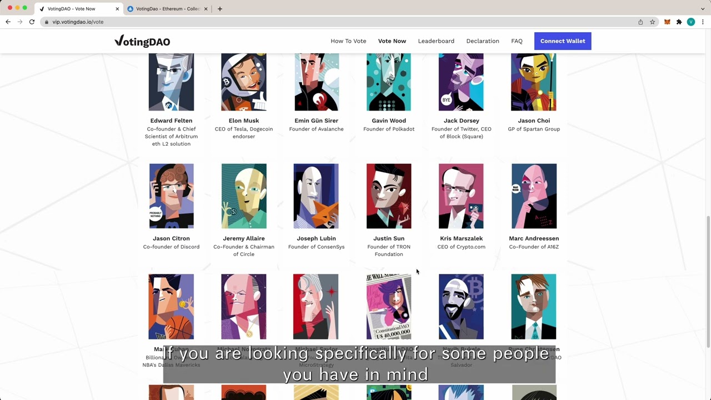Select Nayib Bukele's portrait
Image resolution: width=711 pixels, height=400 pixels.
pyautogui.click(x=461, y=307)
